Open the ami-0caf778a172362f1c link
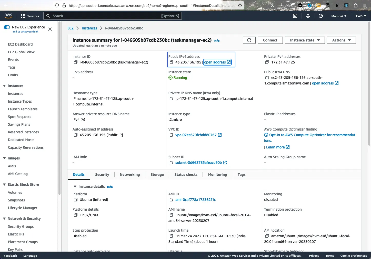371x259 pixels. click(196, 200)
